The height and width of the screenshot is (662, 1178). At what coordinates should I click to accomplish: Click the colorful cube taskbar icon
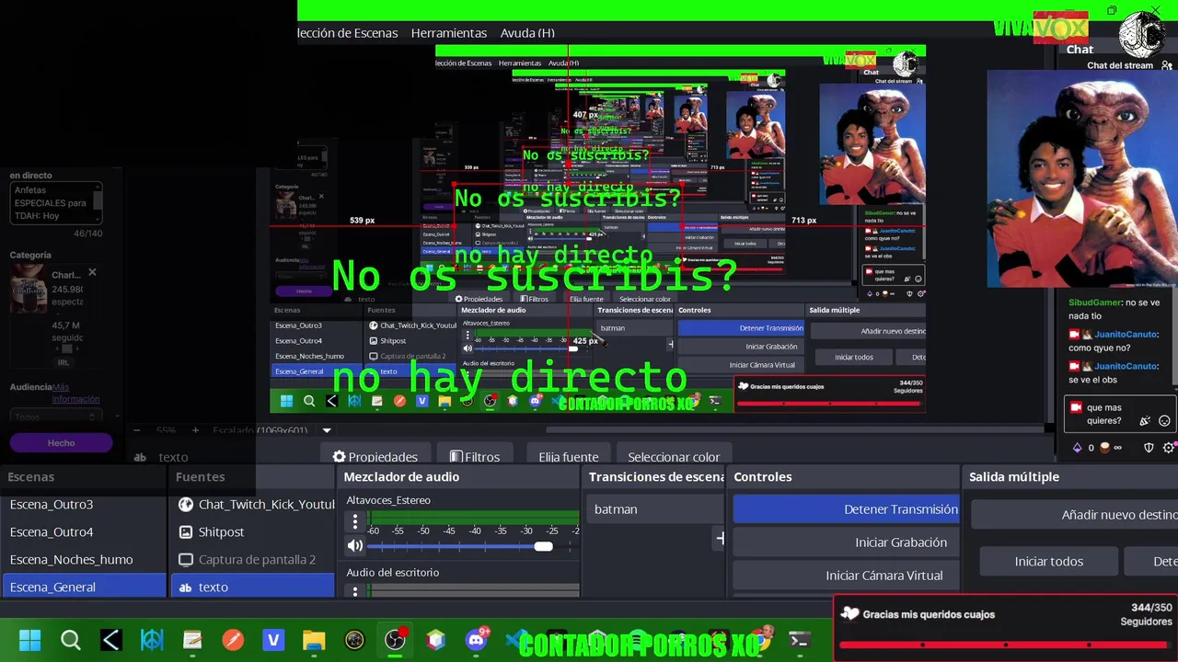435,640
